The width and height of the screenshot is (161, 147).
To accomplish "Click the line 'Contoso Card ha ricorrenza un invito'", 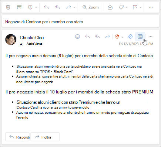I will coord(53,107).
